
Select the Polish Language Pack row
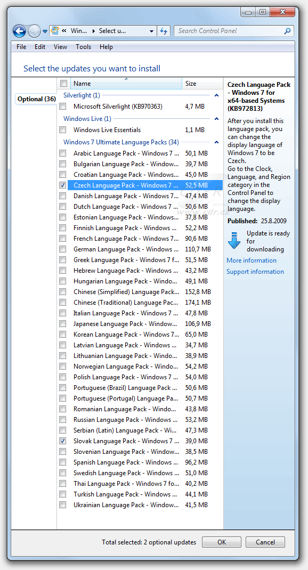point(145,377)
